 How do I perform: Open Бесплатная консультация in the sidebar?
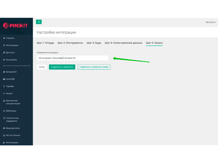[15, 102]
